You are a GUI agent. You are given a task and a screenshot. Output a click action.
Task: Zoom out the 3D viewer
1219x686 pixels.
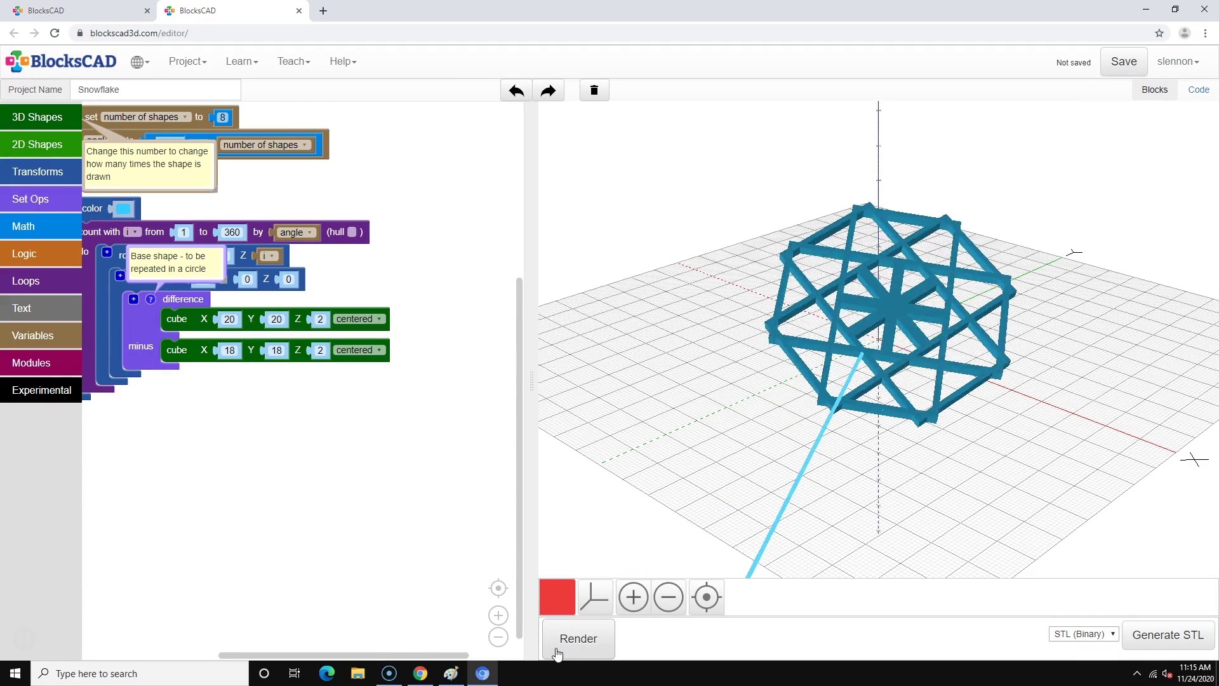point(669,597)
